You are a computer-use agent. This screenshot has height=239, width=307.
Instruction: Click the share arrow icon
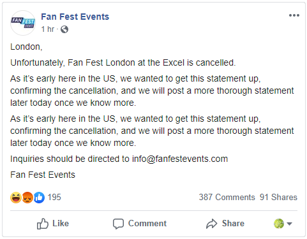(211, 224)
